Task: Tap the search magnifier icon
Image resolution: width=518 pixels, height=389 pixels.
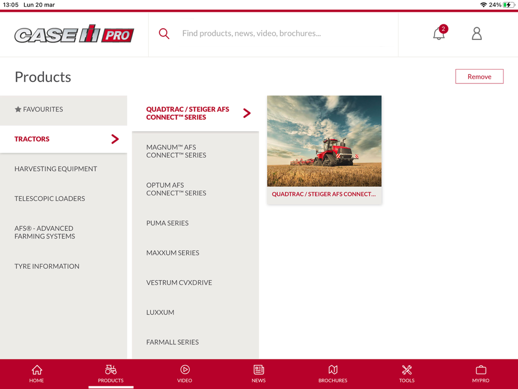Action: (164, 33)
